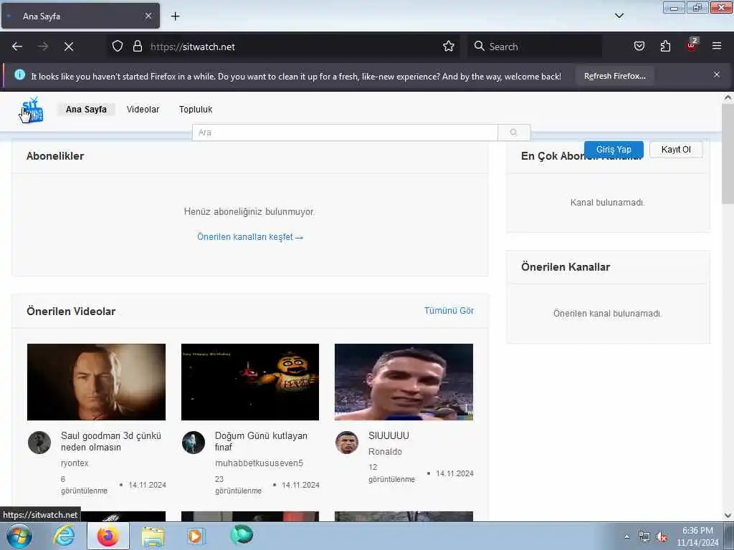Click the Önerilen Videolar heading
Viewport: 734px width, 550px height.
[71, 312]
